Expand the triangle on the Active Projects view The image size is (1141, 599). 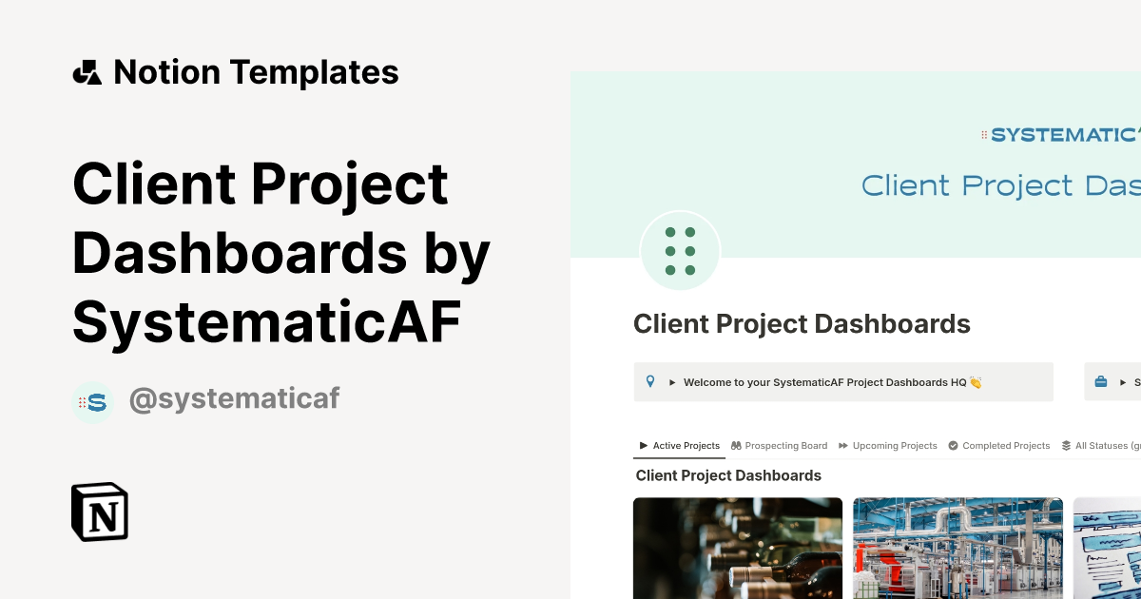pos(643,445)
